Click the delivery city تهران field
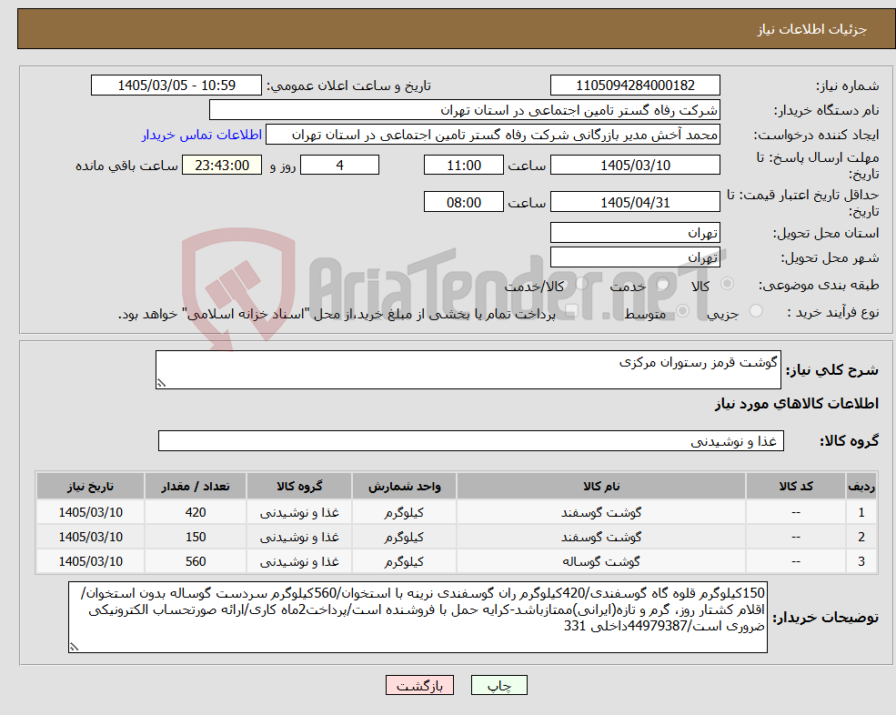 635,257
